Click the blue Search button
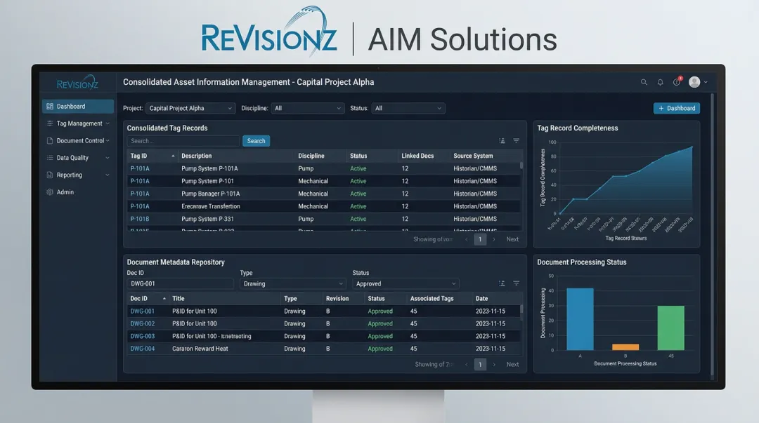Image resolution: width=759 pixels, height=423 pixels. 256,141
